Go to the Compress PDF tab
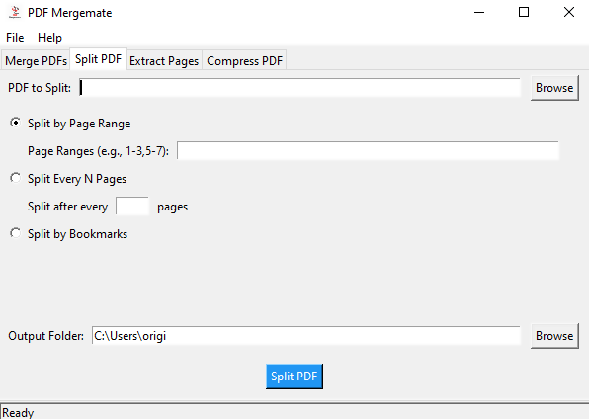This screenshot has width=589, height=419. (x=244, y=60)
